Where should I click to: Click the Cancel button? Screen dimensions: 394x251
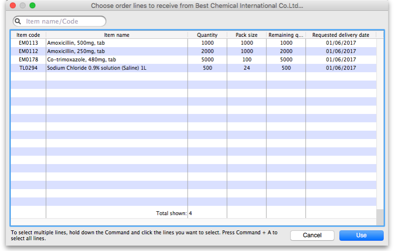312,235
